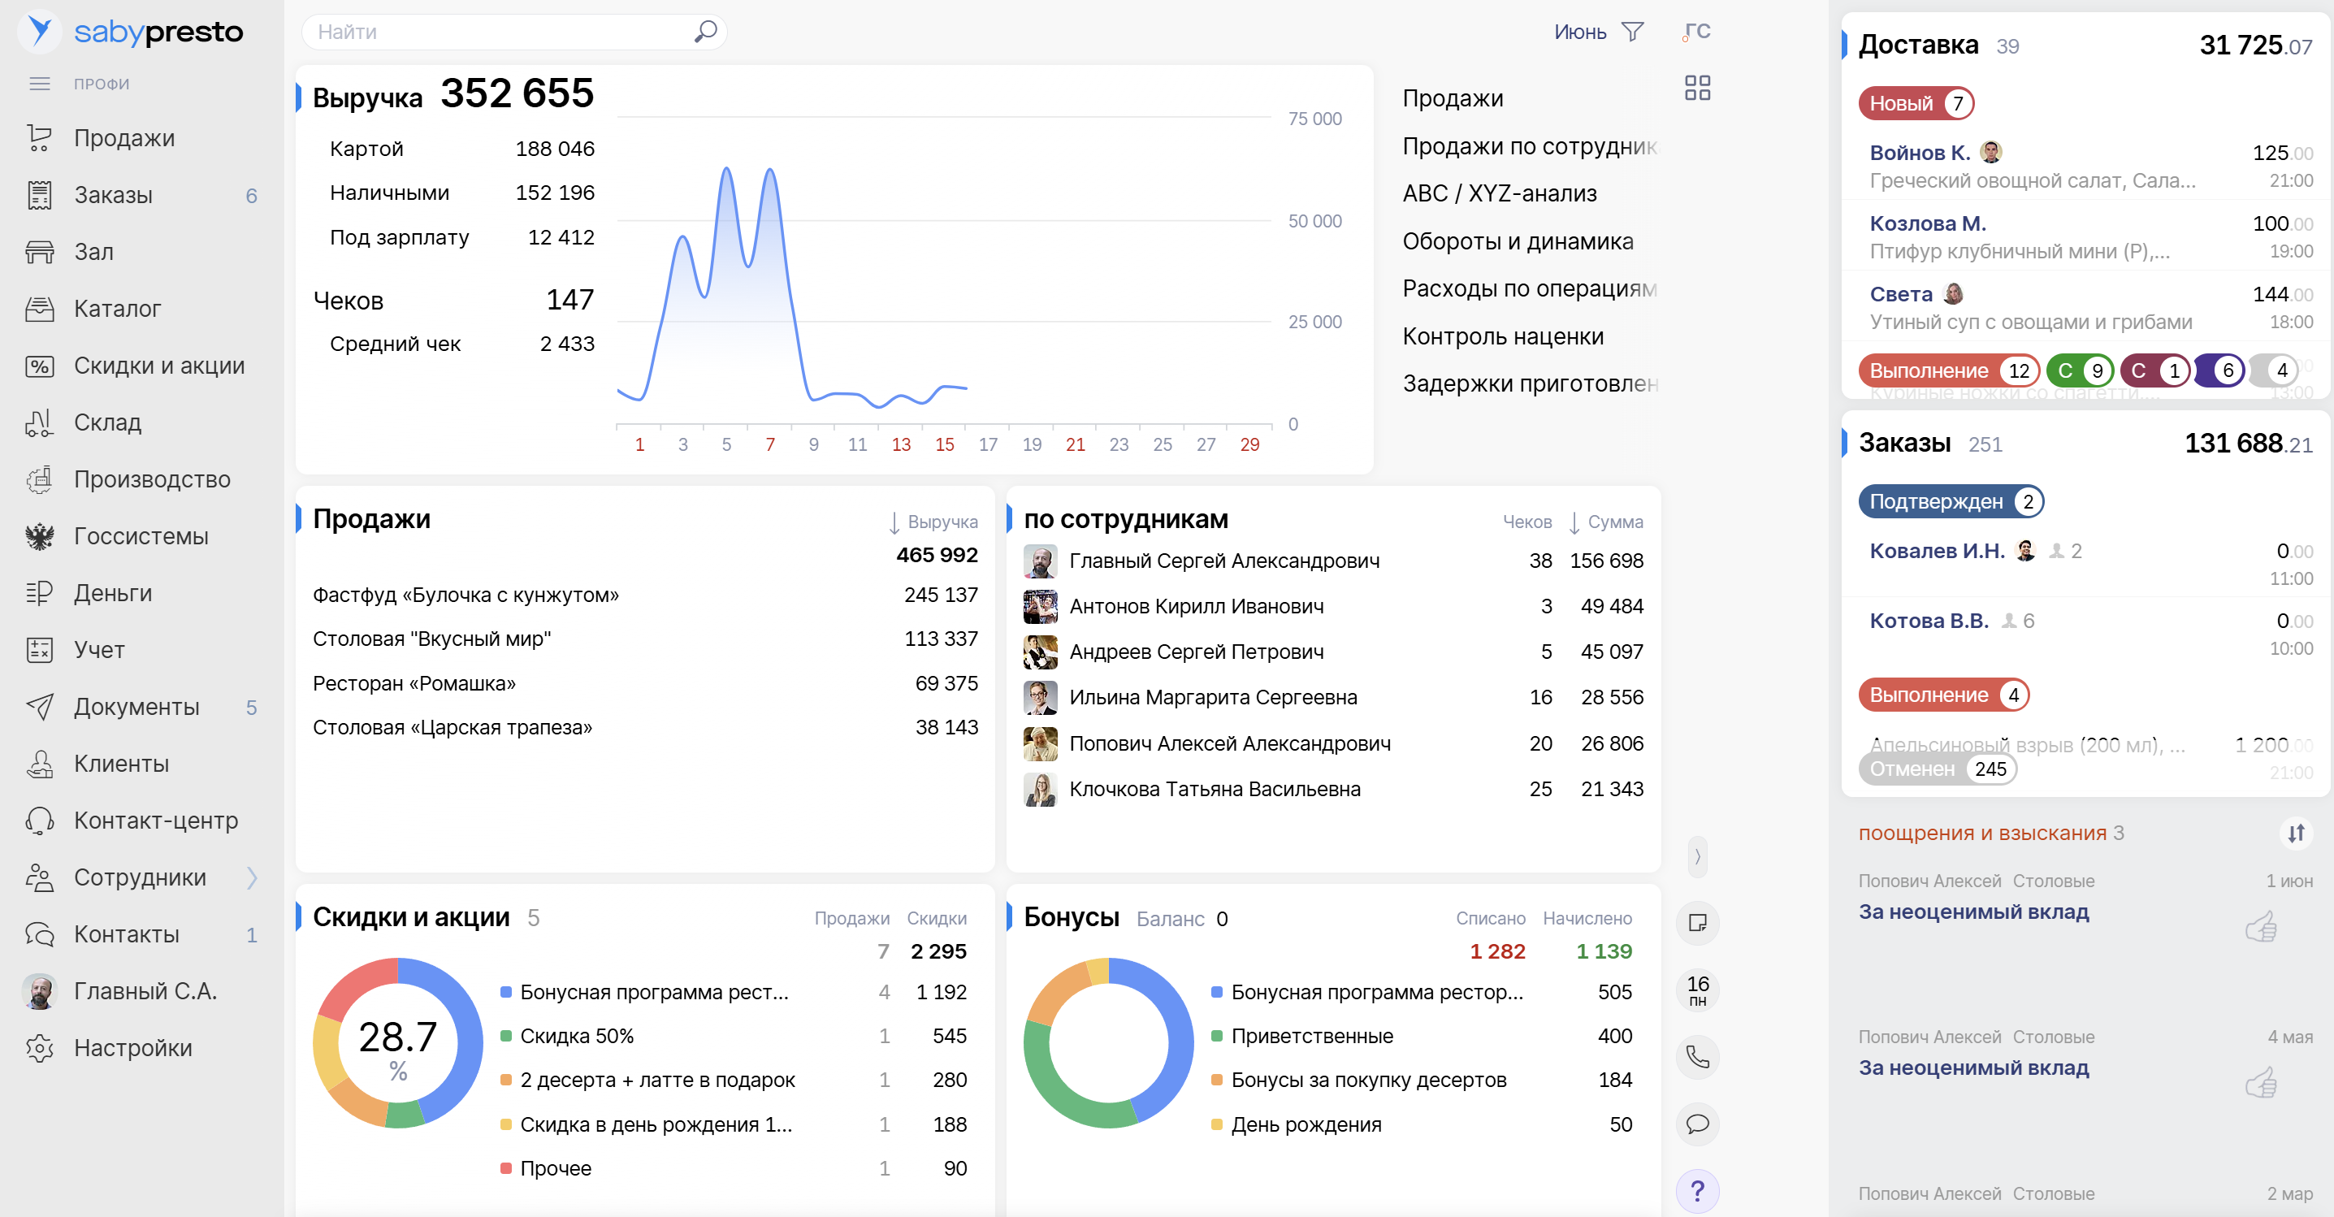The height and width of the screenshot is (1217, 2334).
Task: Toggle the revenue sort on Выручка column
Action: point(933,521)
